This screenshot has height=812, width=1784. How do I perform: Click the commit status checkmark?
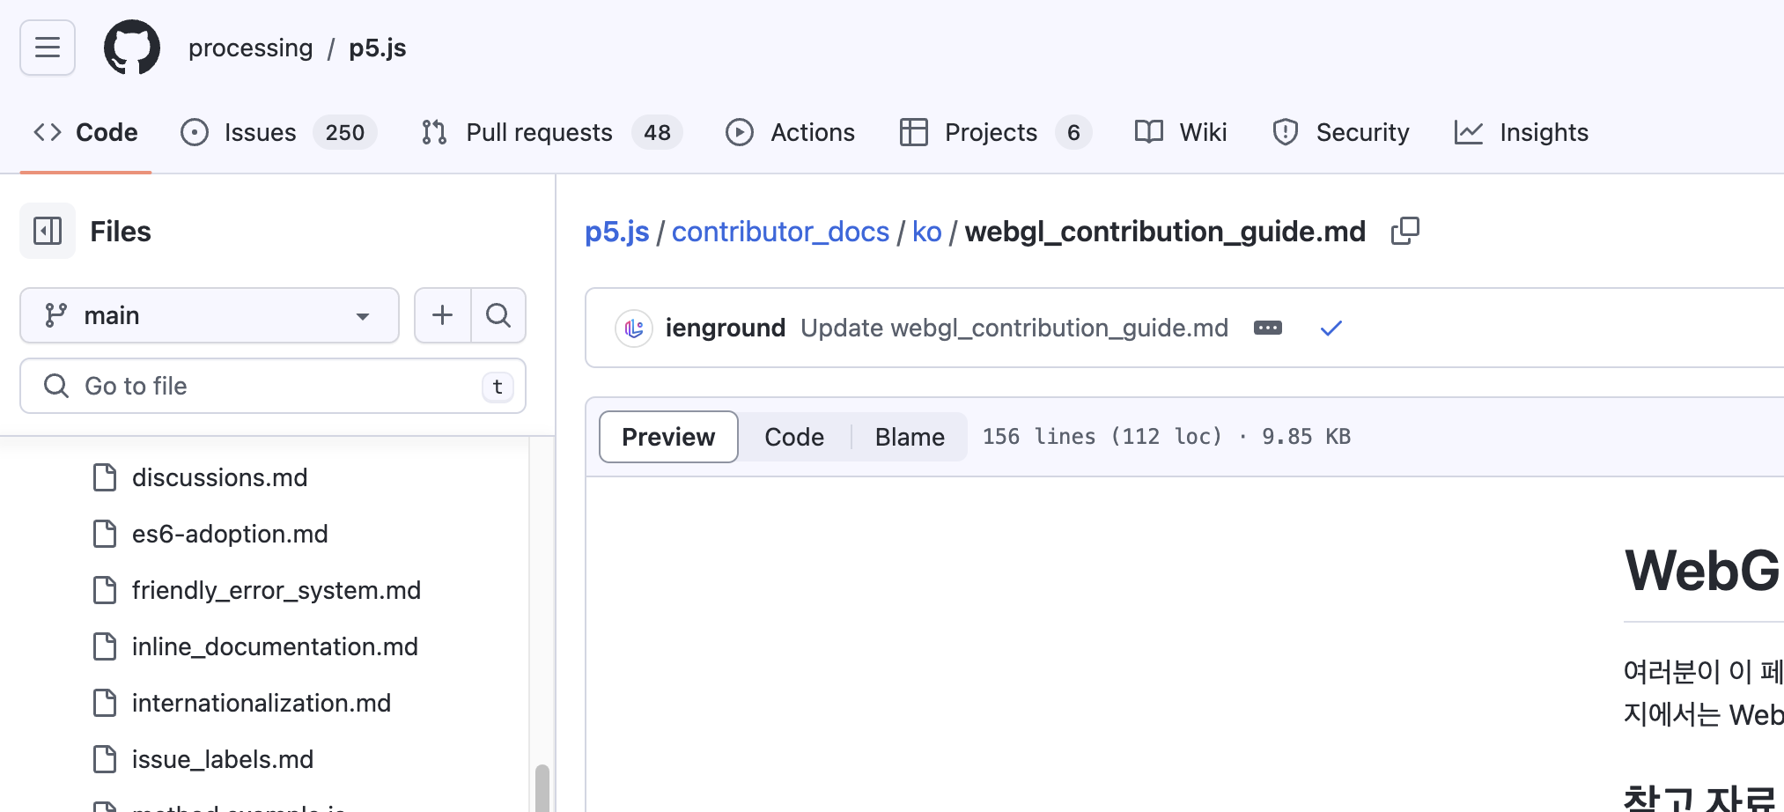coord(1331,328)
